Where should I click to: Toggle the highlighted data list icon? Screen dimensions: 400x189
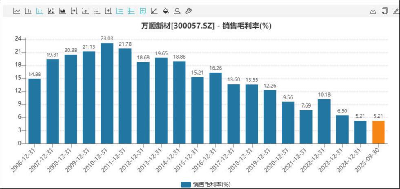click(x=120, y=11)
